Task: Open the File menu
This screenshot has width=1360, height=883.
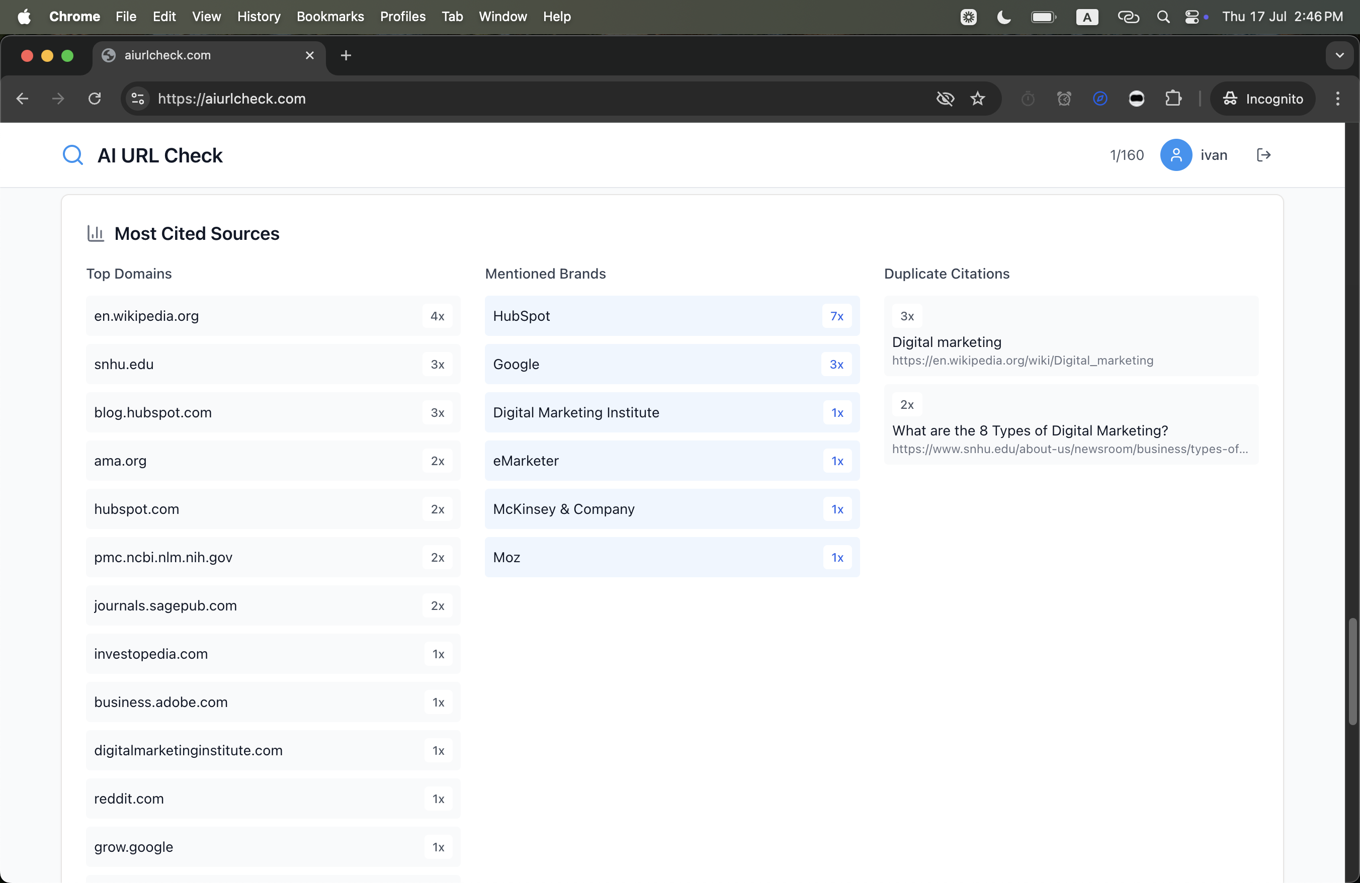Action: (x=126, y=17)
